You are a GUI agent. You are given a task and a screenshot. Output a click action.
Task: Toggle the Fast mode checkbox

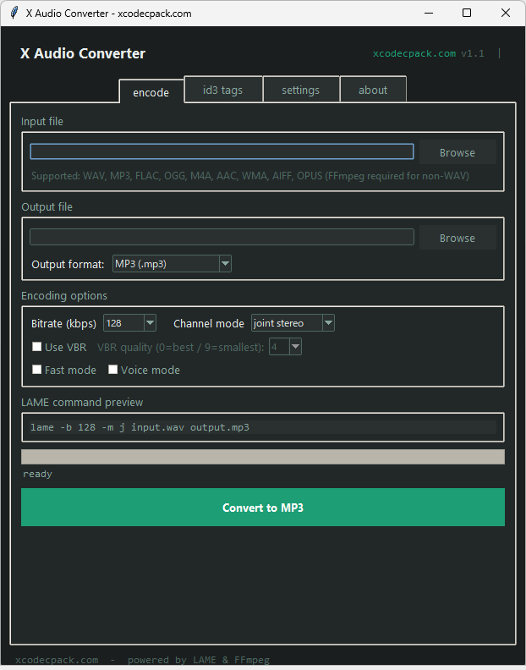[37, 370]
